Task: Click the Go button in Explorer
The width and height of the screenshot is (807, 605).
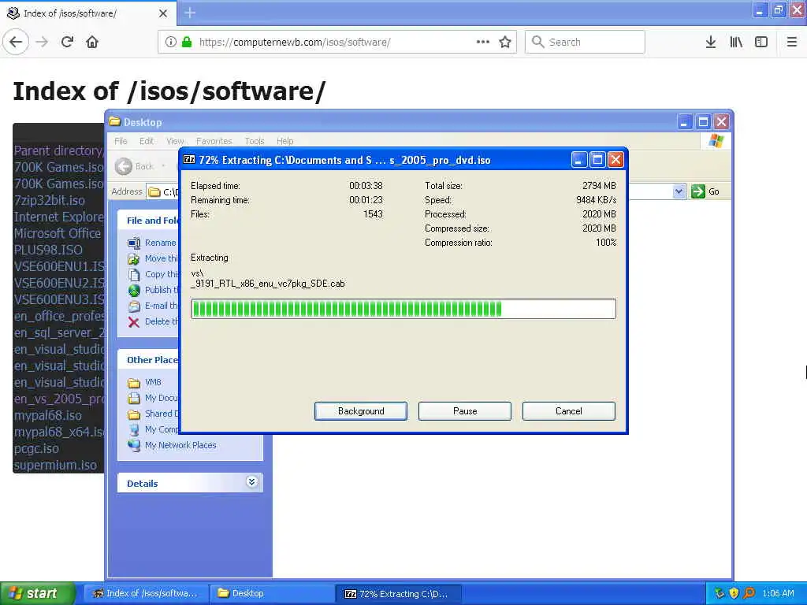Action: tap(705, 192)
